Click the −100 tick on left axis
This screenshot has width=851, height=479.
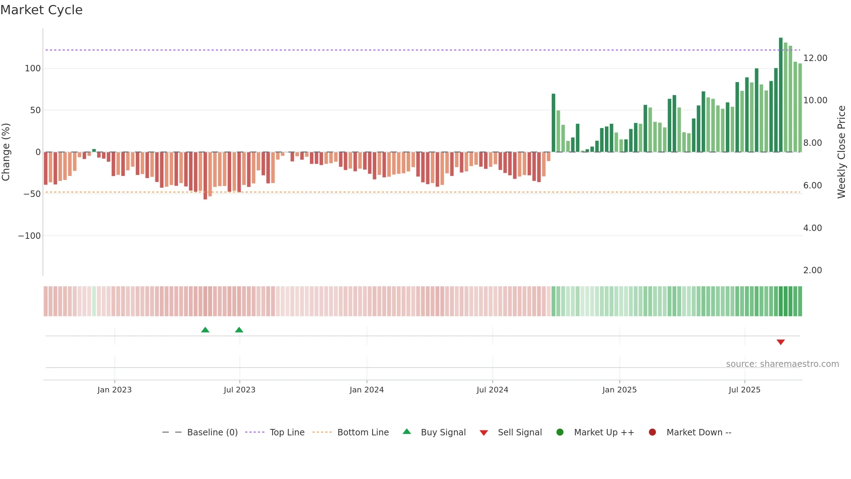tap(29, 236)
